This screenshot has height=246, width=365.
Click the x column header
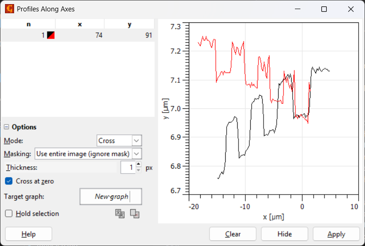click(x=80, y=24)
